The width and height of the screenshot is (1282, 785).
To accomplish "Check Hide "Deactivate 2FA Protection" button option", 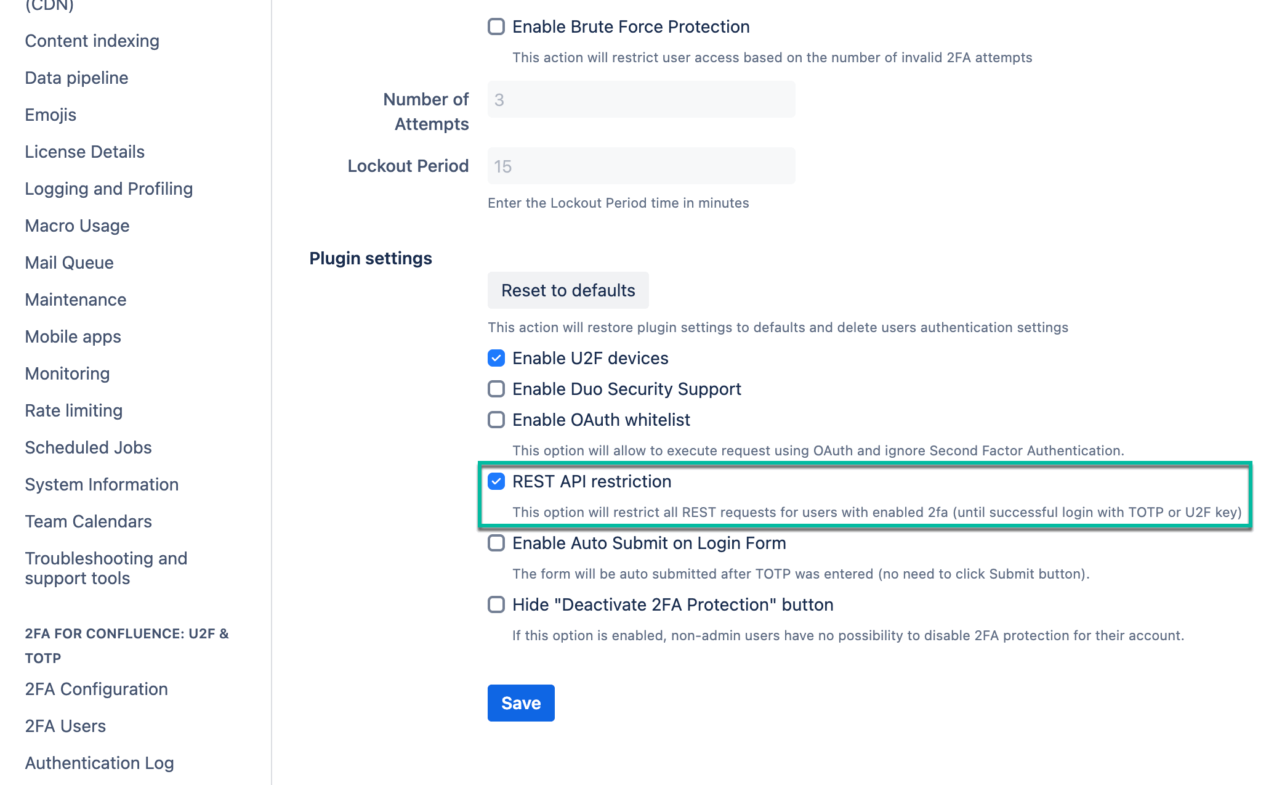I will (x=496, y=604).
